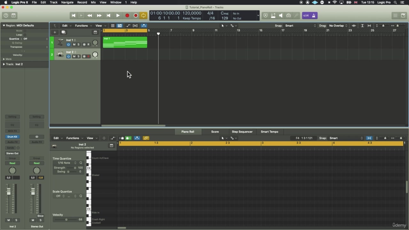Adjust the Time Quantize Strength slider
409x230 pixels.
pos(72,168)
